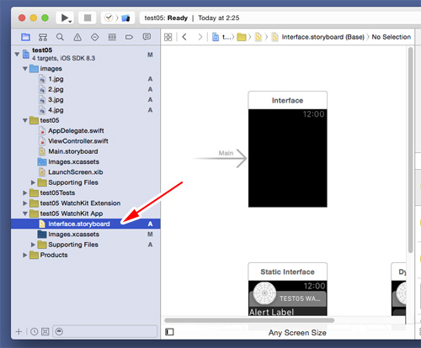Click the canvas vertical scrollbar
Viewport: 421px width, 348px height.
[x=410, y=150]
